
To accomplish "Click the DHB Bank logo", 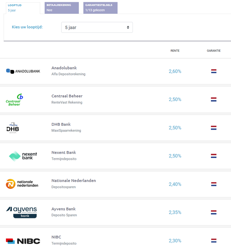I will [x=13, y=128].
